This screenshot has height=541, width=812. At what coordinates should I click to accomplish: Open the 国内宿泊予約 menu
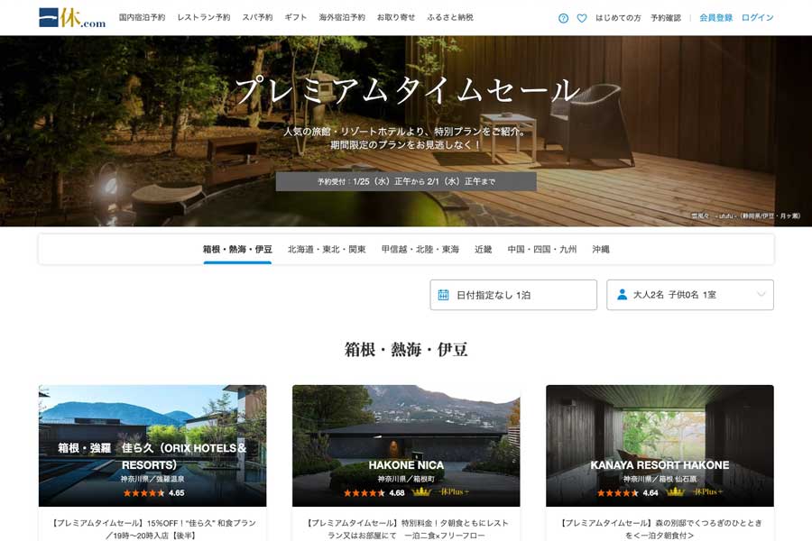[x=142, y=17]
